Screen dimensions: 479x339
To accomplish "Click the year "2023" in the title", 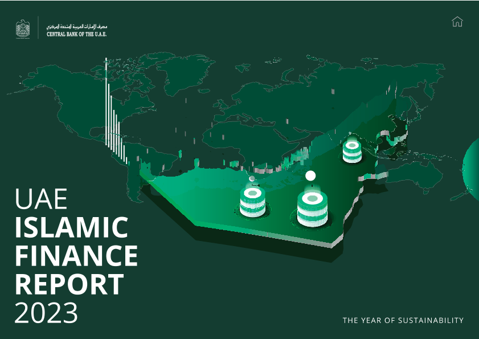I will [46, 312].
